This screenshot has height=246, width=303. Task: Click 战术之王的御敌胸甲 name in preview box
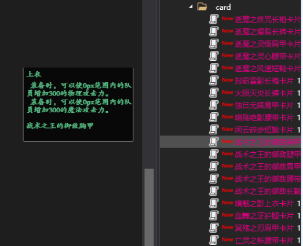tap(60, 126)
